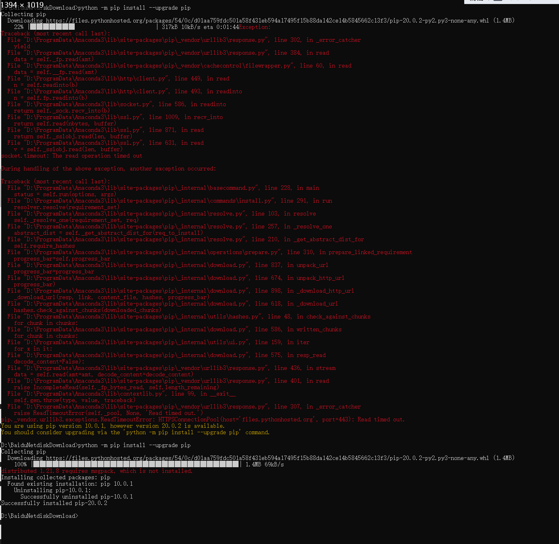This screenshot has width=559, height=544.
Task: Select 'progress_bar=self.progress_bar' code line
Action: pos(62,259)
